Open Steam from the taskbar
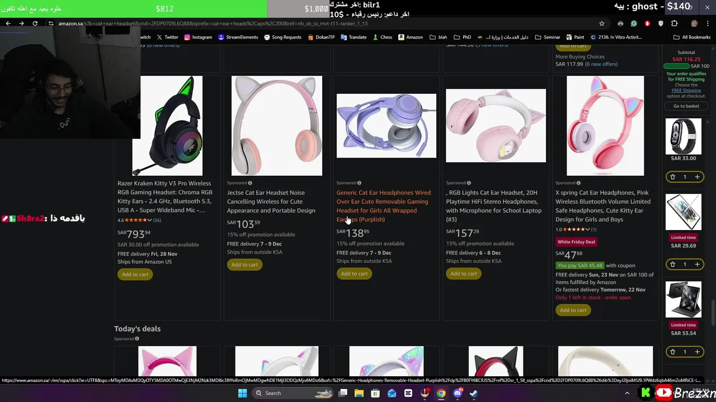The image size is (716, 402). click(474, 393)
